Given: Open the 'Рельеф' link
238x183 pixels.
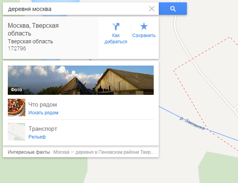Looking at the screenshot, I should (x=37, y=137).
